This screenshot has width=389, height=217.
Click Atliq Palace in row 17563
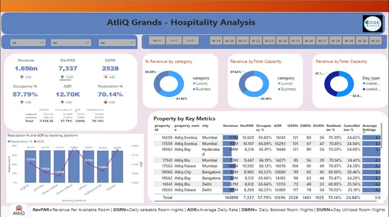point(185,166)
